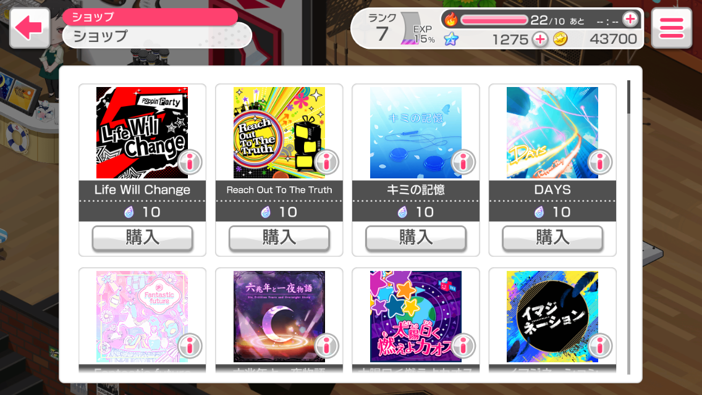Show info for イマジネーション song
This screenshot has width=702, height=395.
pos(600,346)
